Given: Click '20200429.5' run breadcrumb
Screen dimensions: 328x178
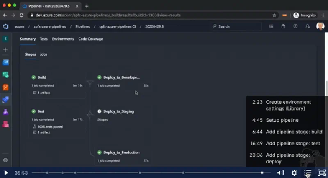Looking at the screenshot, I should [x=155, y=27].
